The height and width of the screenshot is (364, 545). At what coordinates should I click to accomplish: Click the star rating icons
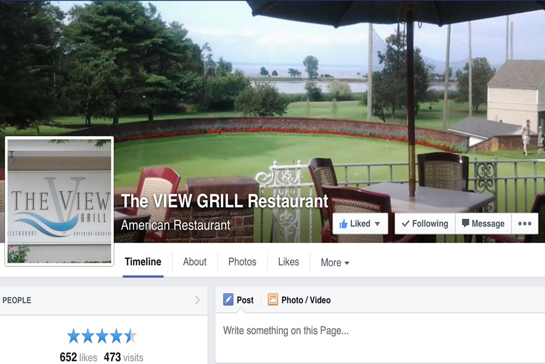[102, 336]
